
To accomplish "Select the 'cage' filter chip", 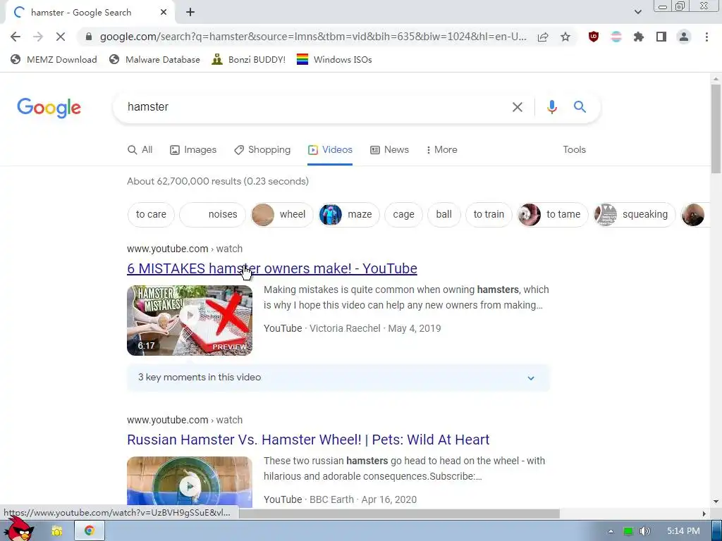I will (x=403, y=214).
